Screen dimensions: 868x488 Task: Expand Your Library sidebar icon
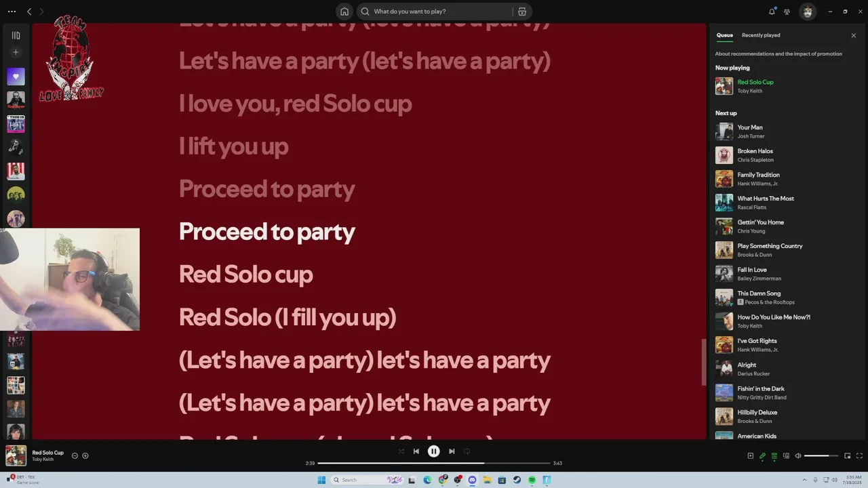coord(16,35)
